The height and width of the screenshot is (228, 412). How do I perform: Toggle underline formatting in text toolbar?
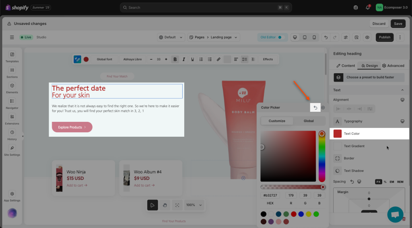pyautogui.click(x=192, y=60)
